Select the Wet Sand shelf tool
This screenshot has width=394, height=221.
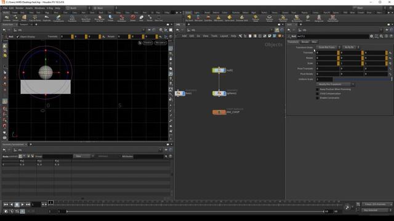pyautogui.click(x=198, y=18)
